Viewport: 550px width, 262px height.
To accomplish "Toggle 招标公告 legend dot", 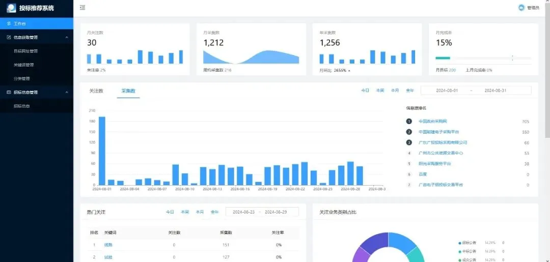I will [x=459, y=243].
